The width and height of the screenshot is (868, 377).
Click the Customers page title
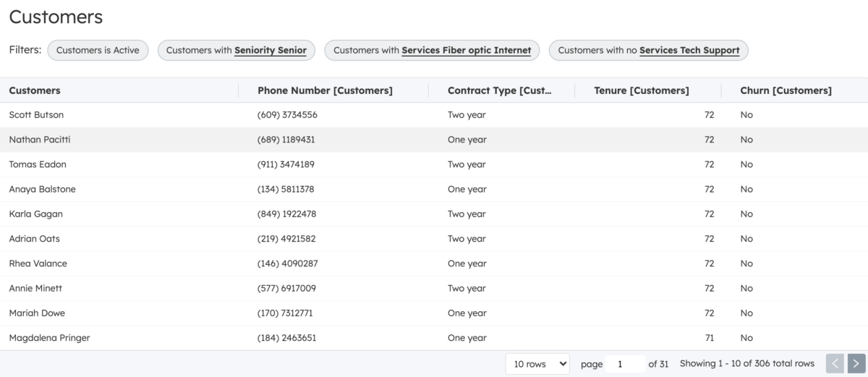[56, 17]
